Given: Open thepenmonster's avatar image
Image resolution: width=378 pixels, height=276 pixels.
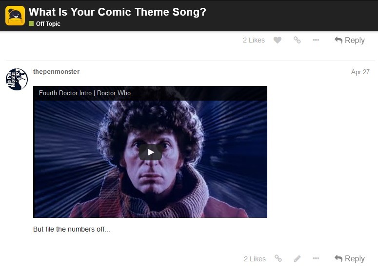Looking at the screenshot, I should click(17, 79).
